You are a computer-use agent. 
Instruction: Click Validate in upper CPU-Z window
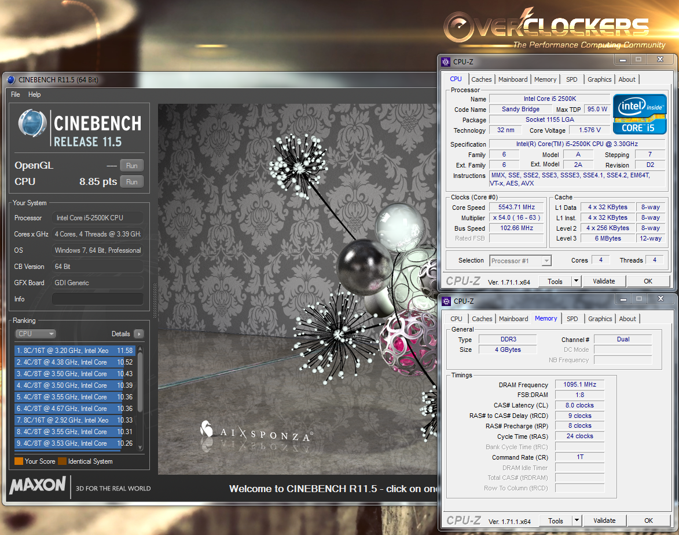click(x=604, y=281)
